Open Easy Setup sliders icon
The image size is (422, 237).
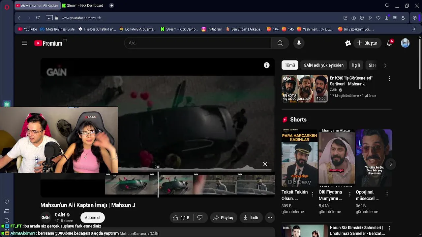[395, 18]
